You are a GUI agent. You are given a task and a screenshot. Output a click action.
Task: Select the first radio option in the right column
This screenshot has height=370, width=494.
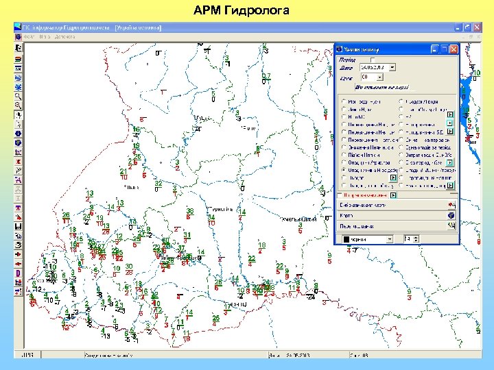click(x=401, y=101)
